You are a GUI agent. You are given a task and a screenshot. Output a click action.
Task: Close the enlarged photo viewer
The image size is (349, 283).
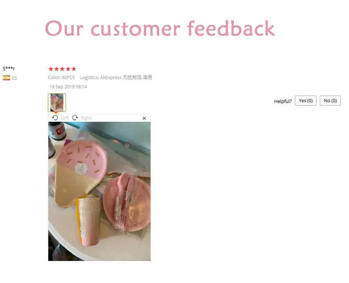144,118
